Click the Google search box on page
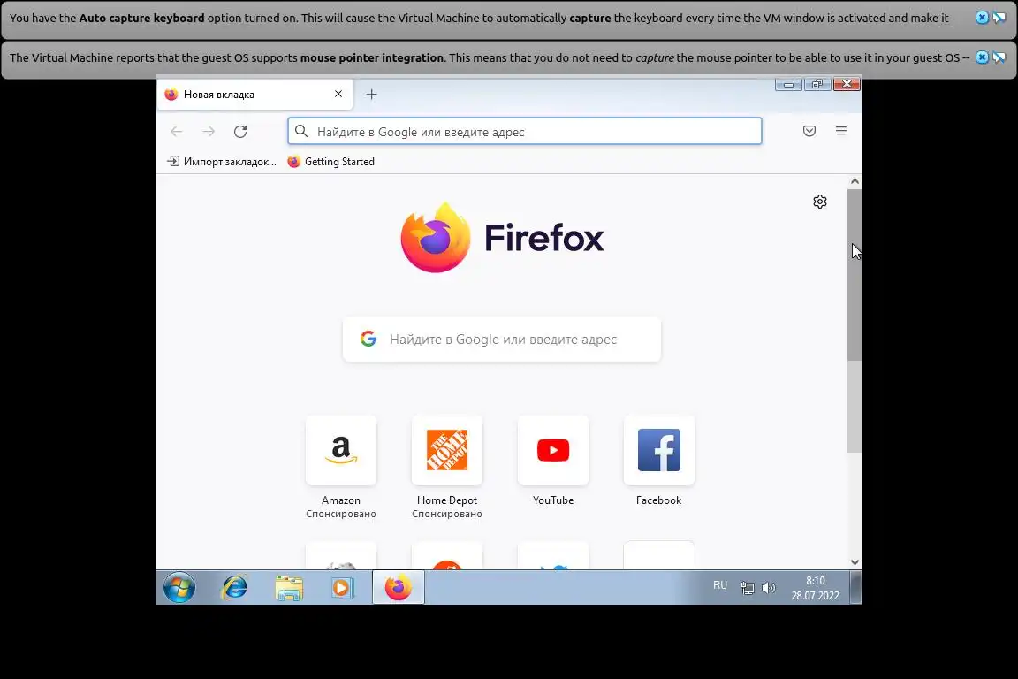 502,339
